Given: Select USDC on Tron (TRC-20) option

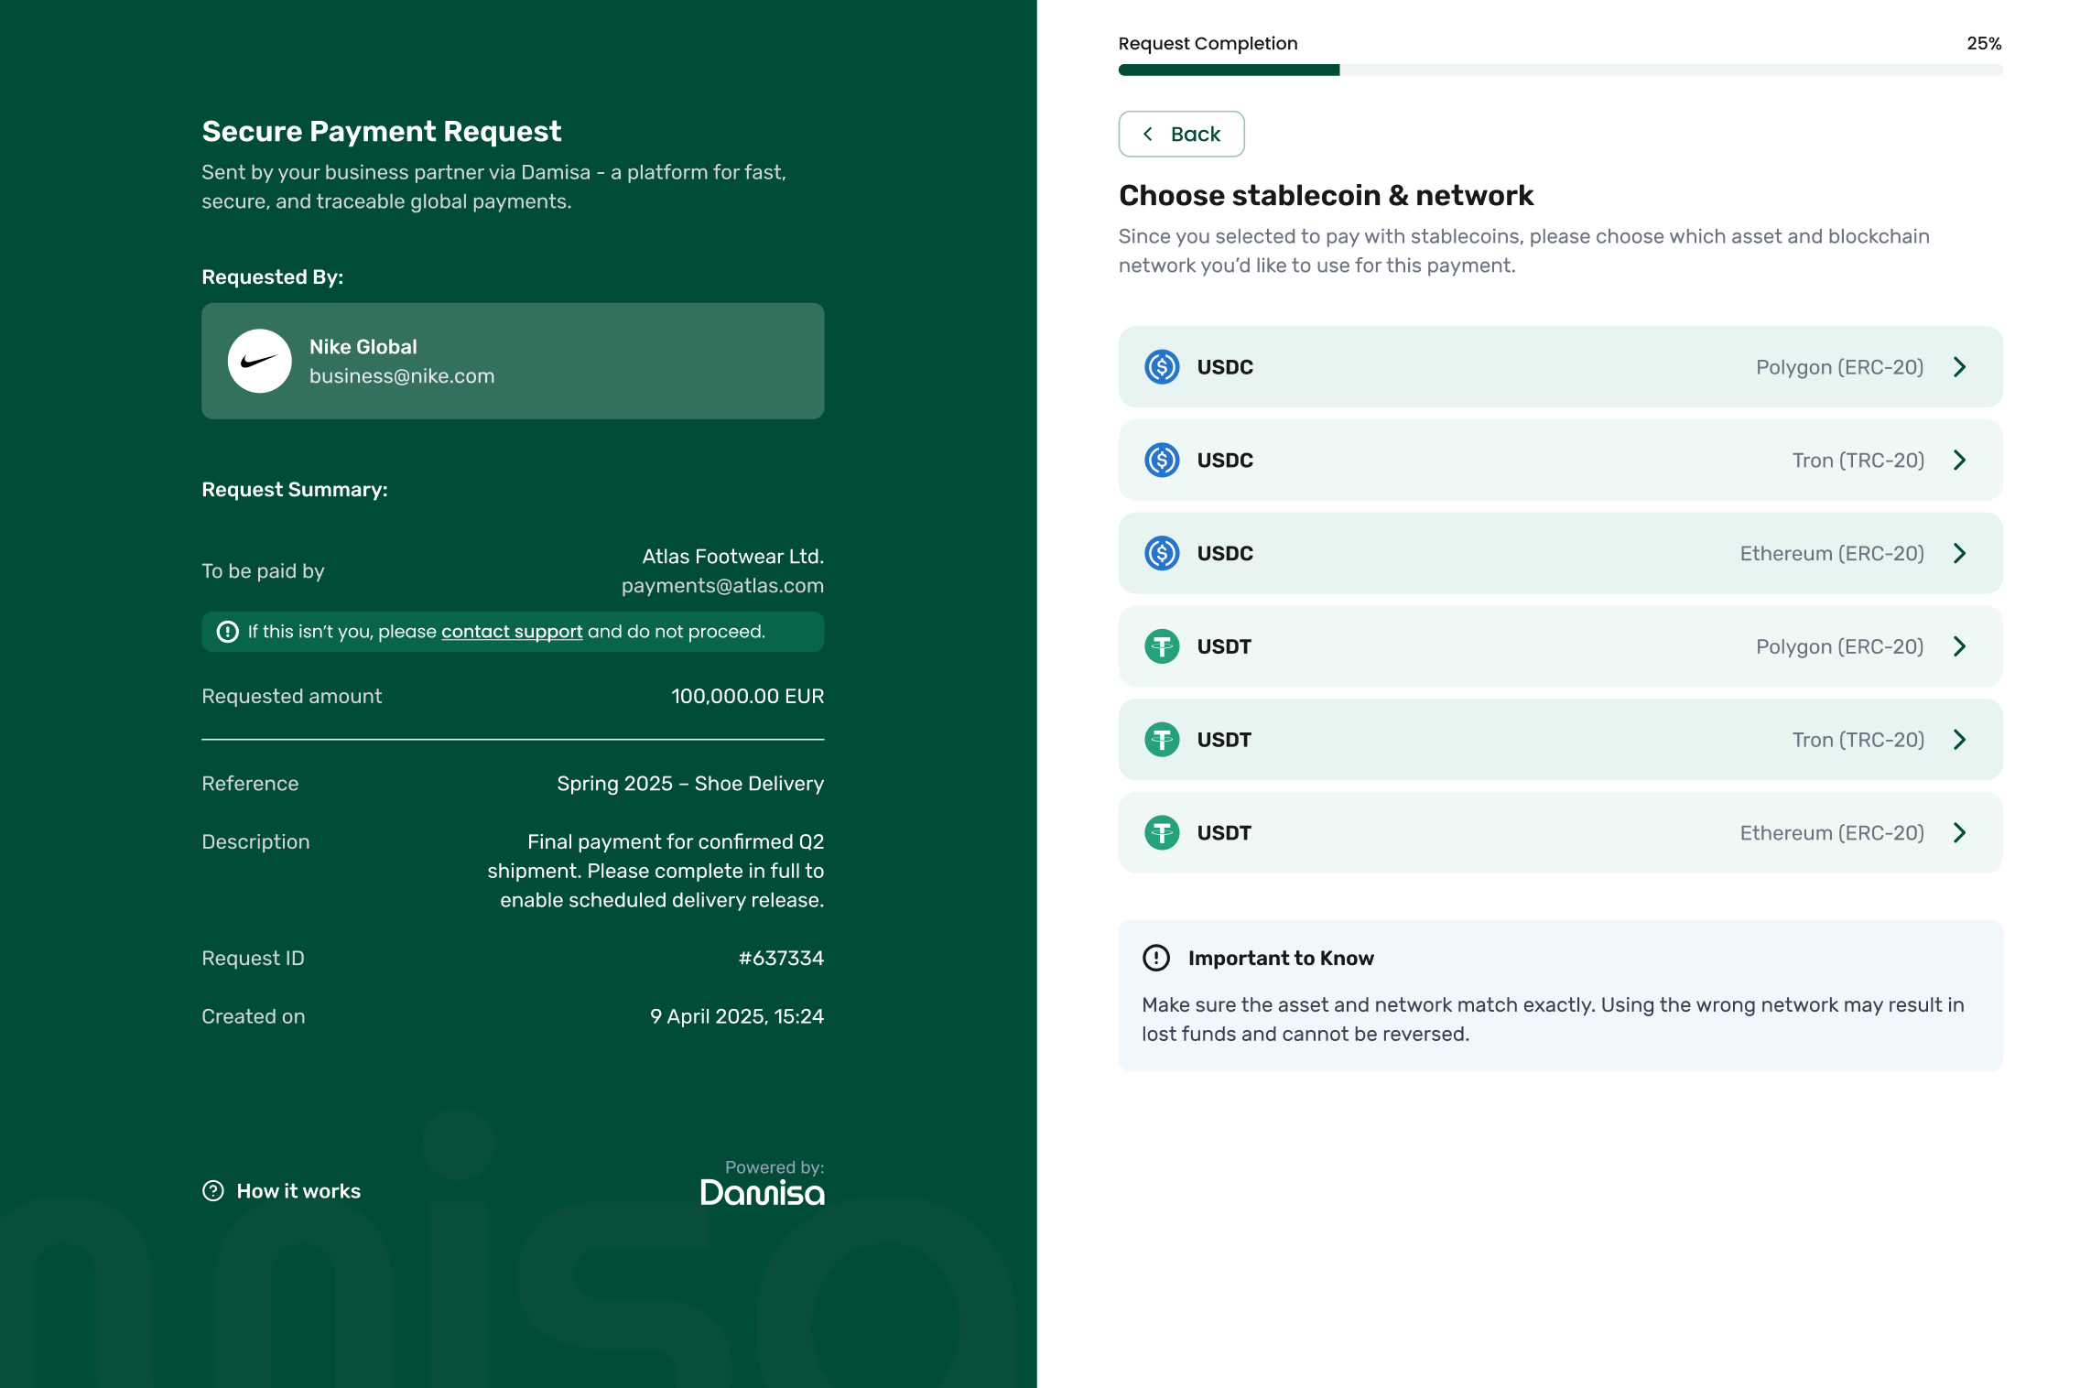Looking at the screenshot, I should (1559, 461).
